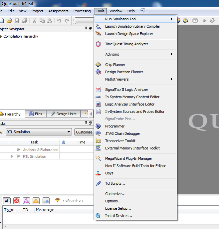
Task: Toggle the critical warning messages filter
Action: pyautogui.click(x=26, y=201)
